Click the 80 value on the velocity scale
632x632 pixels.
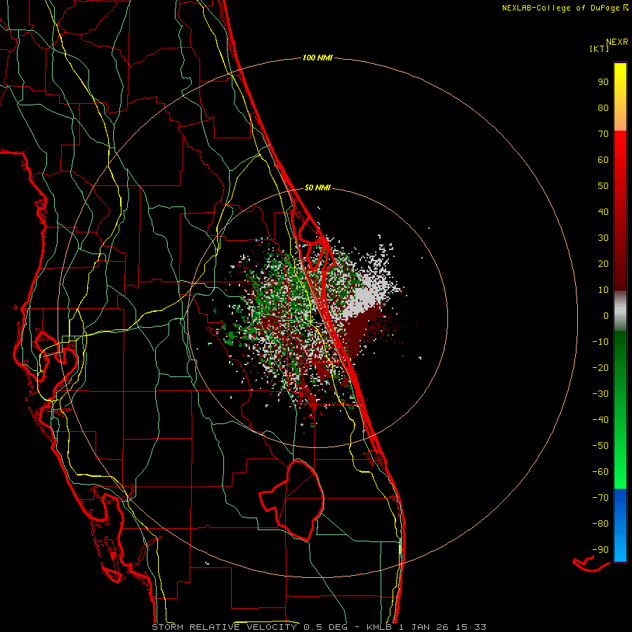(603, 108)
